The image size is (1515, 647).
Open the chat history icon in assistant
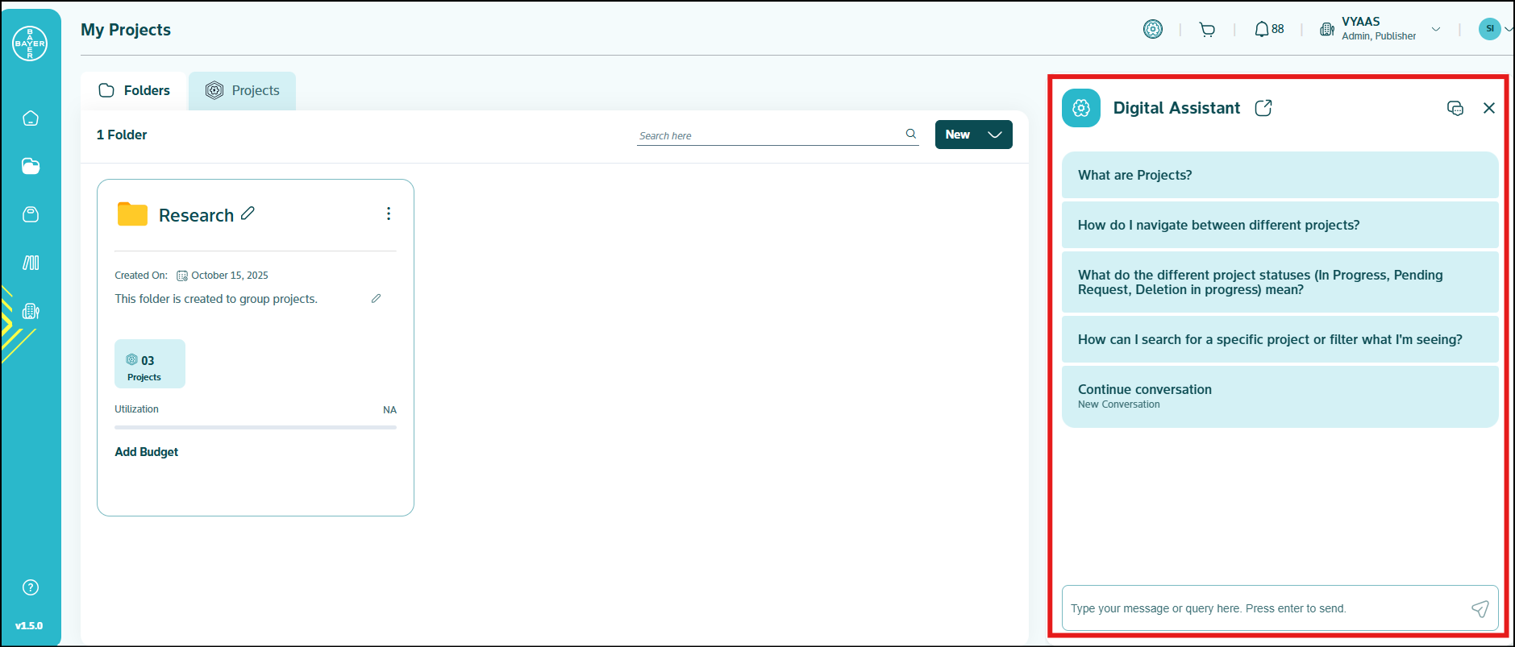(1455, 108)
